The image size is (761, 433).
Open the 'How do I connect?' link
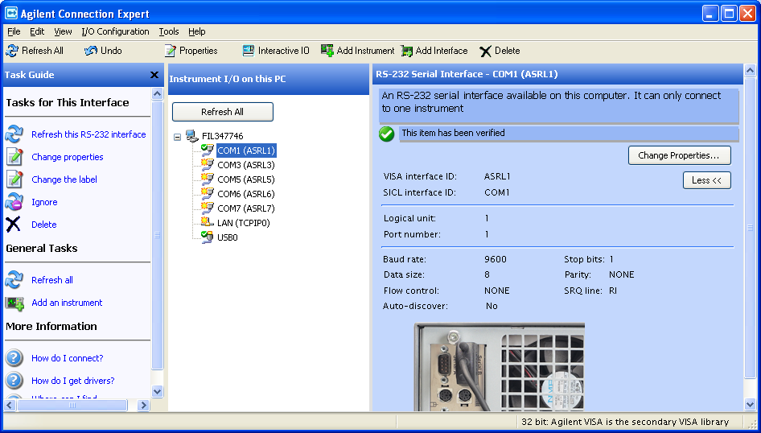67,358
